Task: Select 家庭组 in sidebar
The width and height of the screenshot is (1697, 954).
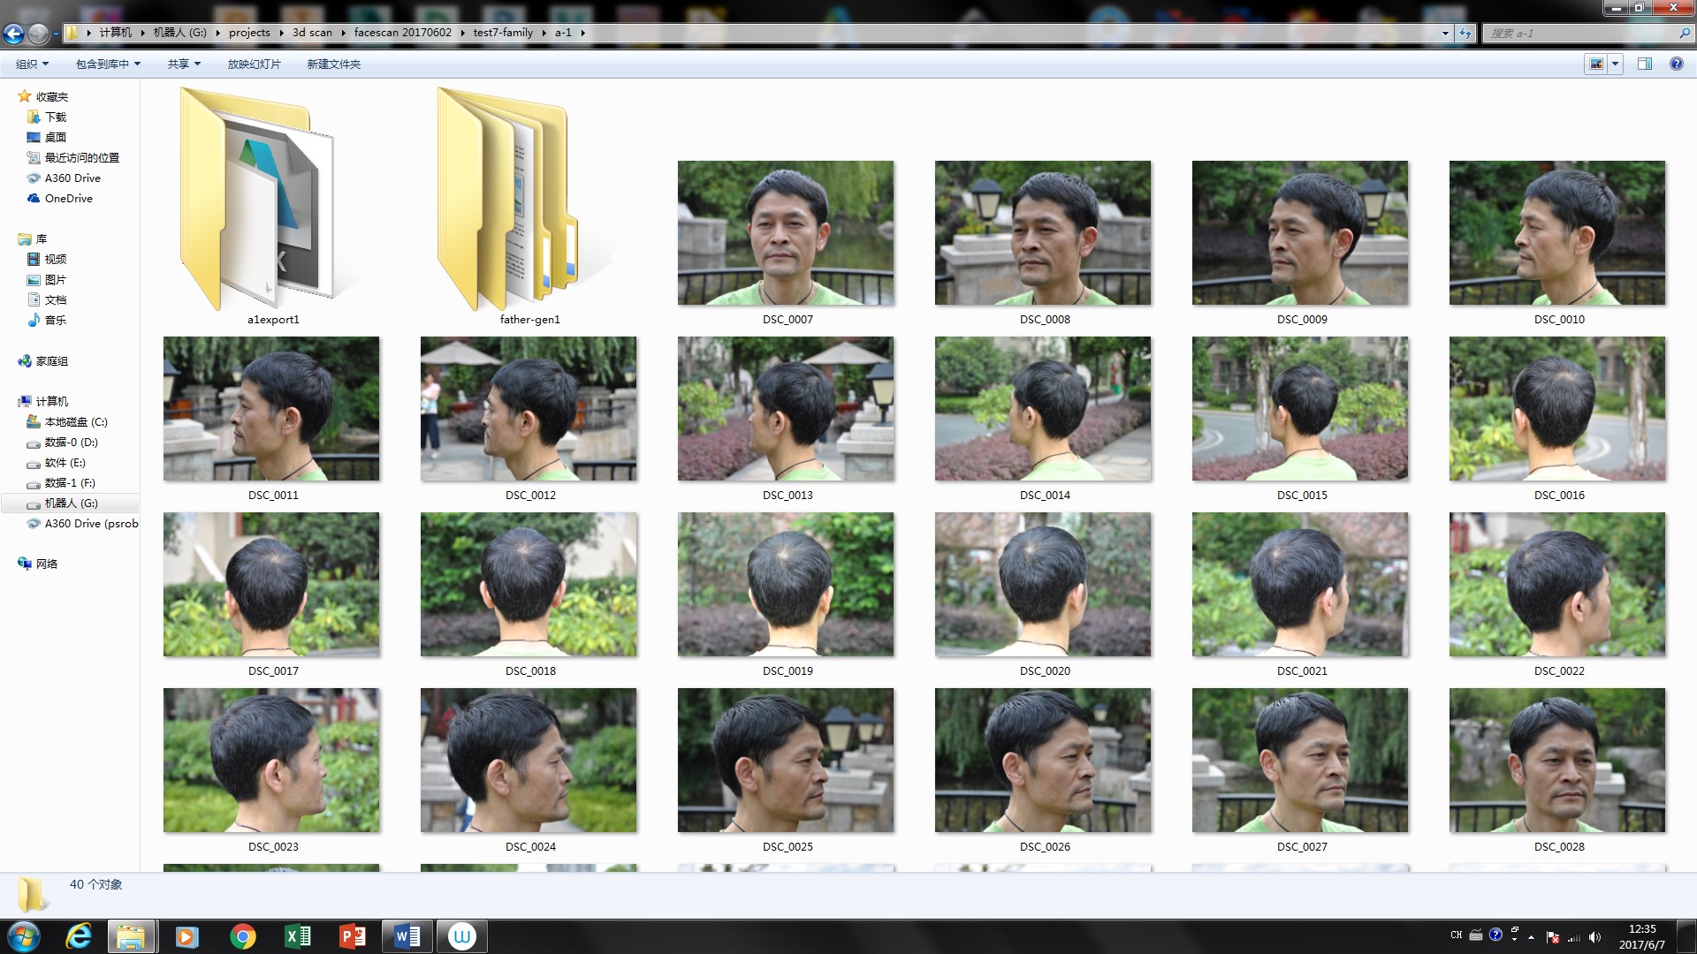Action: (x=51, y=360)
